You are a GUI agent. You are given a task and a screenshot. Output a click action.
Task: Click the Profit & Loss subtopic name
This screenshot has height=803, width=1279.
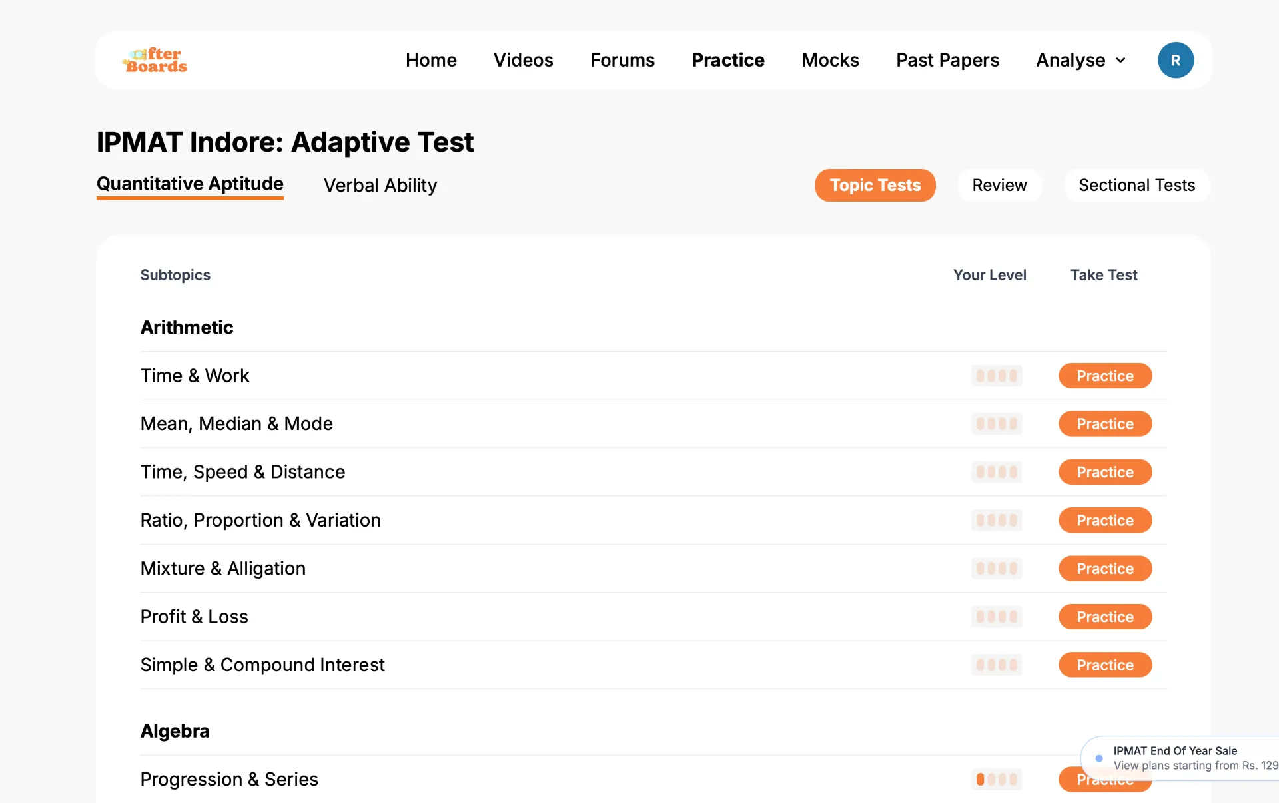(x=194, y=617)
